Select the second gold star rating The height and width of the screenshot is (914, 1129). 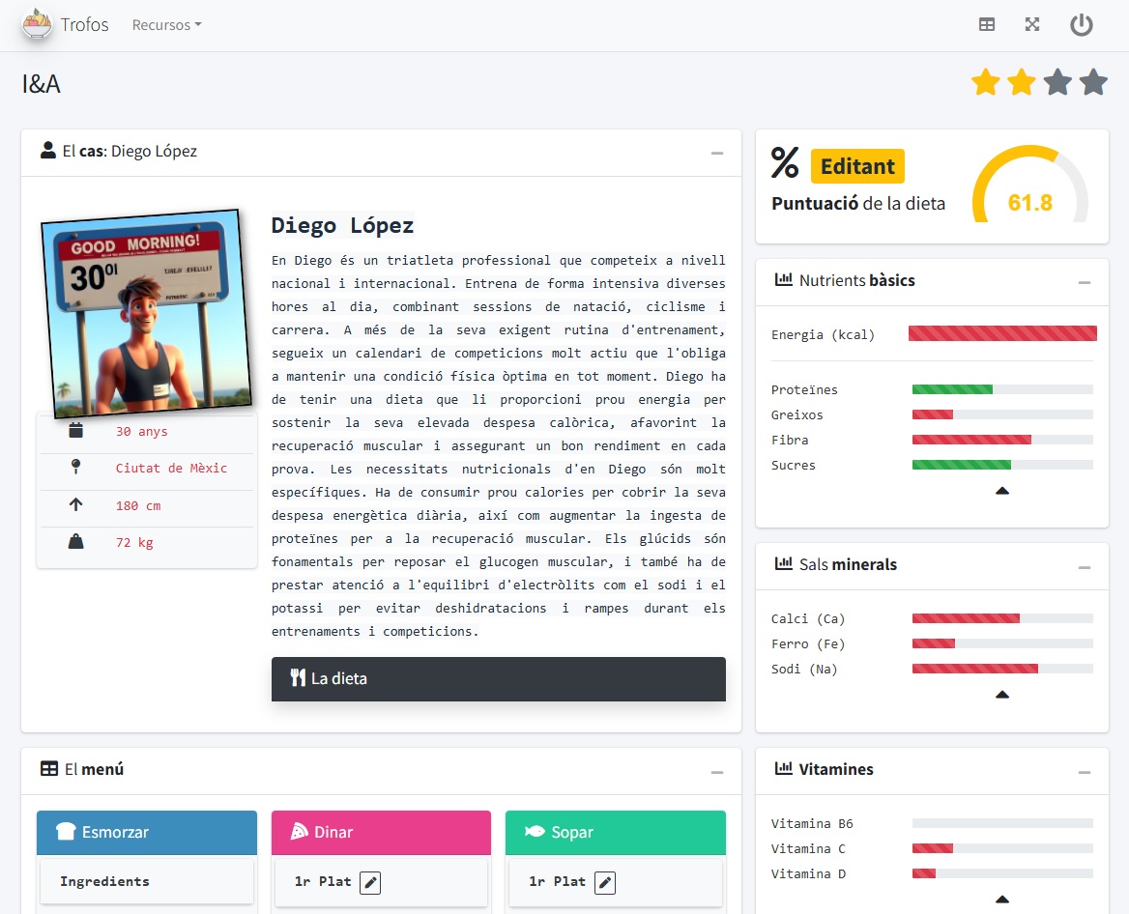tap(1021, 82)
